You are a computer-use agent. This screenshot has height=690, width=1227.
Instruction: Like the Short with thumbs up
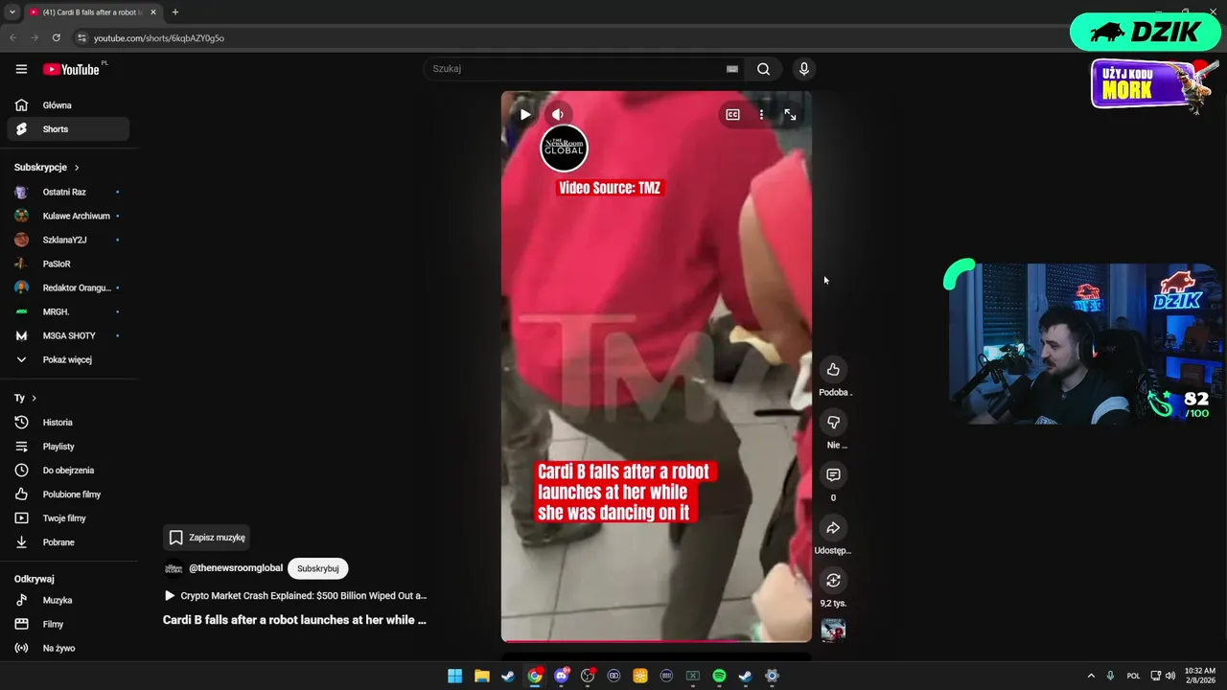833,370
